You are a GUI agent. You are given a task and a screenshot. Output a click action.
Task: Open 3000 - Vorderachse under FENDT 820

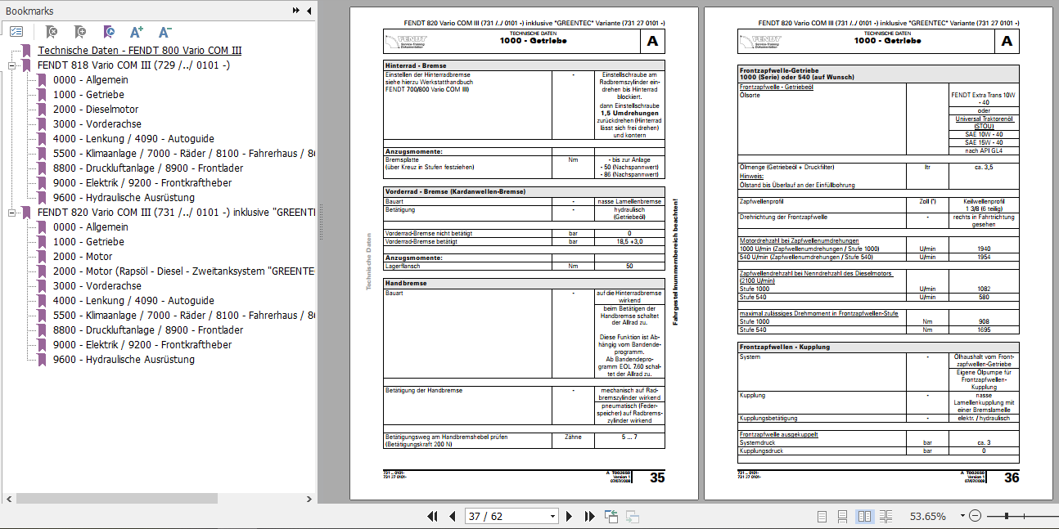tap(97, 286)
